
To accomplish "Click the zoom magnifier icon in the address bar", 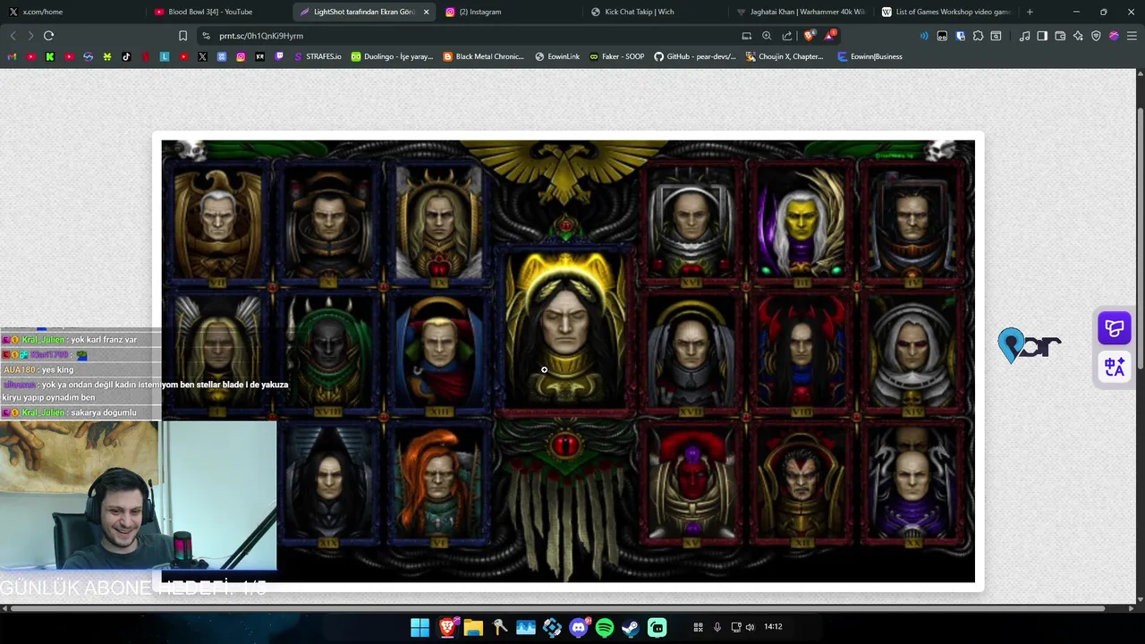I will (x=767, y=36).
